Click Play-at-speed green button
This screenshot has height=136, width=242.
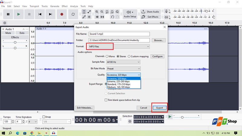[x=170, y=117]
